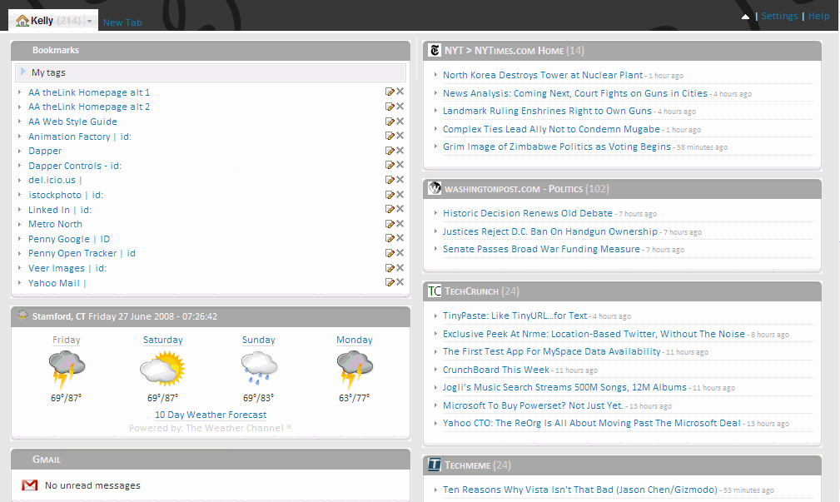
Task: Open the del.icio.us bookmark link
Action: coord(52,180)
